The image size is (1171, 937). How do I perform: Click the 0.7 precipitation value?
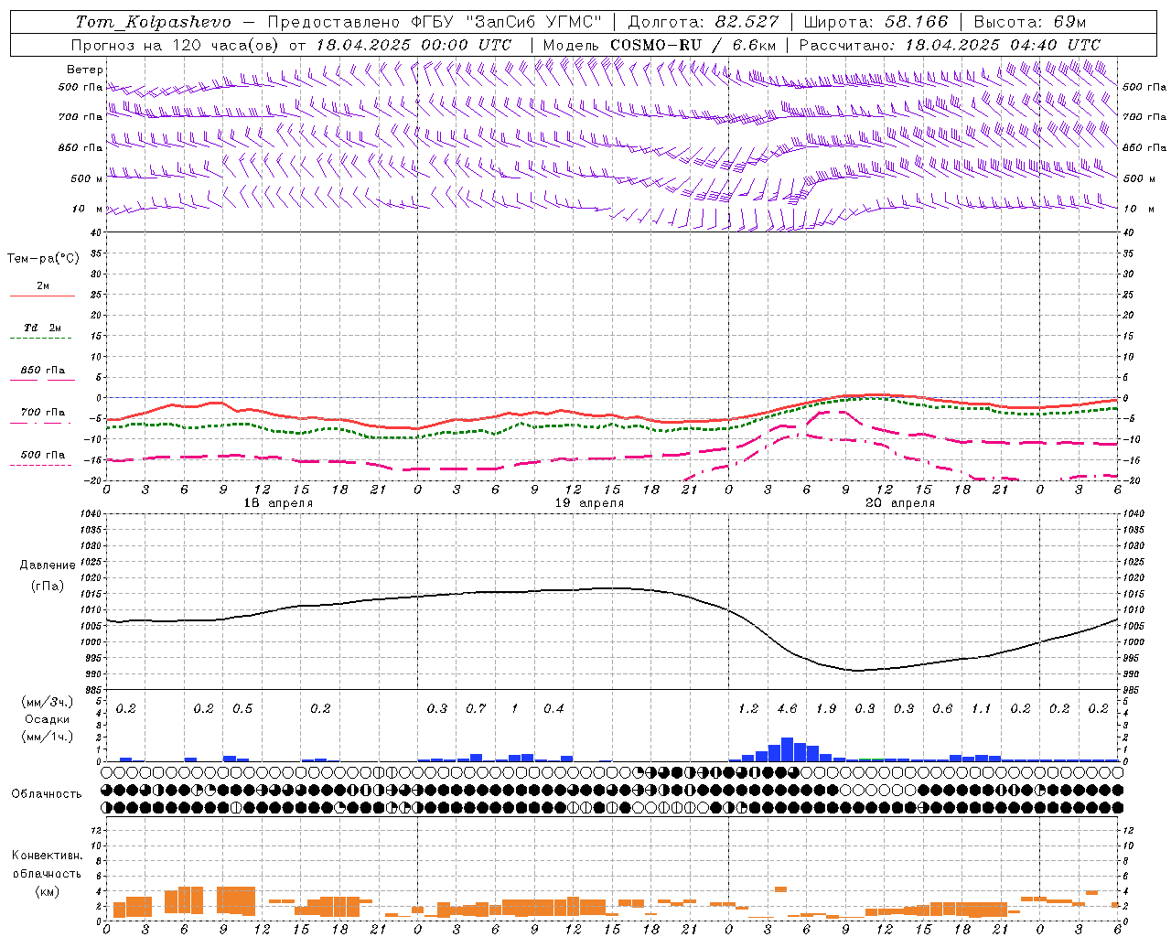(x=476, y=709)
